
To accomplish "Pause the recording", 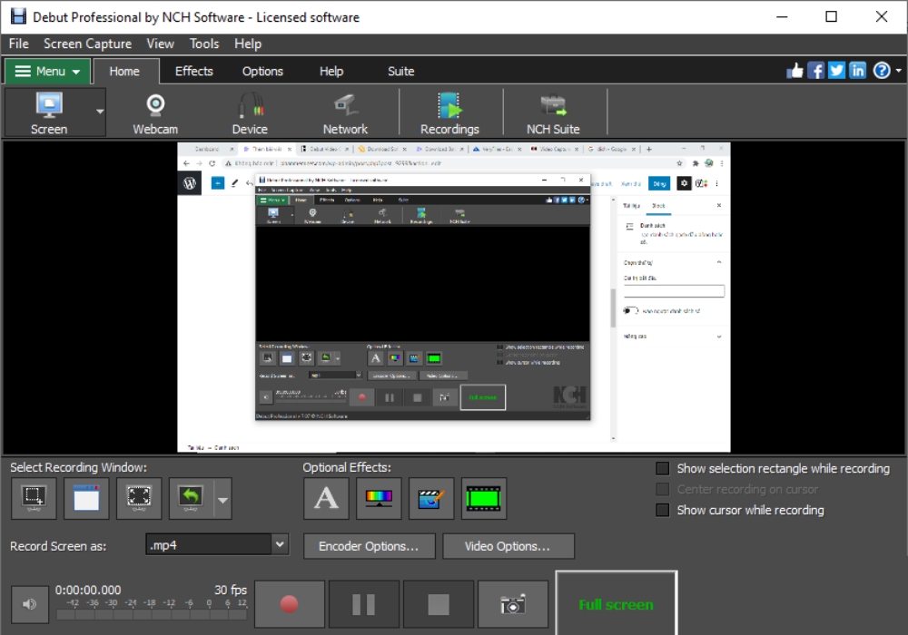I will 364,604.
